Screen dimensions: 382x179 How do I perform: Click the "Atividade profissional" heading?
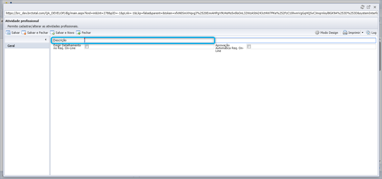[x=22, y=21]
